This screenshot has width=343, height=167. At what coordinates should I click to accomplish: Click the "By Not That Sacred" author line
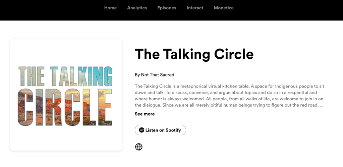click(x=154, y=75)
